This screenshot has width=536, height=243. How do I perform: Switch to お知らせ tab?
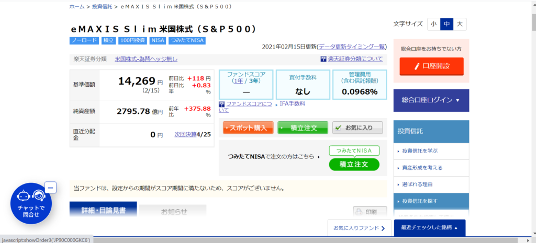pos(173,211)
